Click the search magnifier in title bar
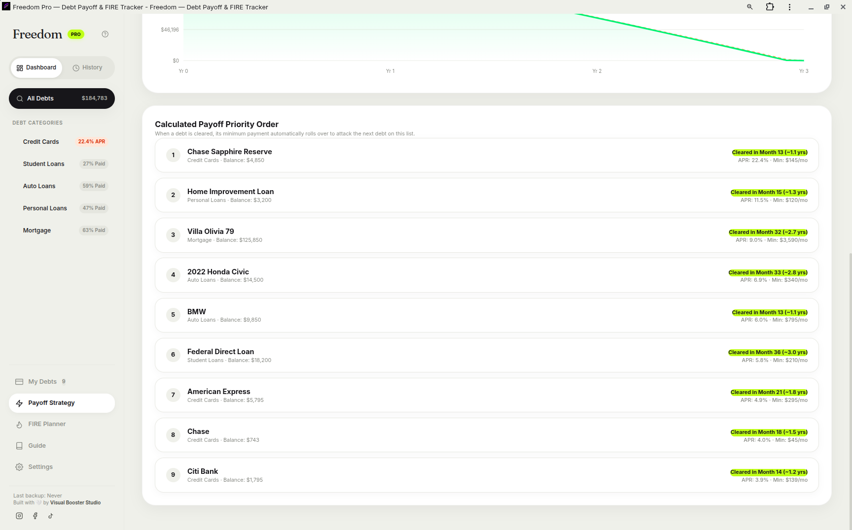This screenshot has width=852, height=530. [x=749, y=7]
